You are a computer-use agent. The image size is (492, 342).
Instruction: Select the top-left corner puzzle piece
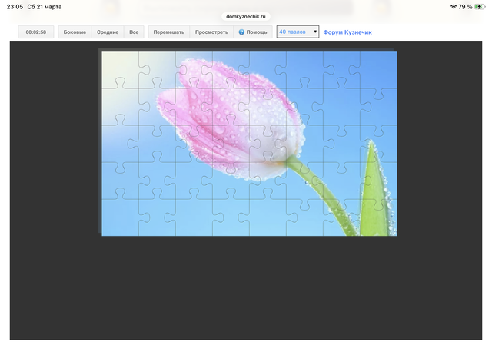pyautogui.click(x=119, y=69)
